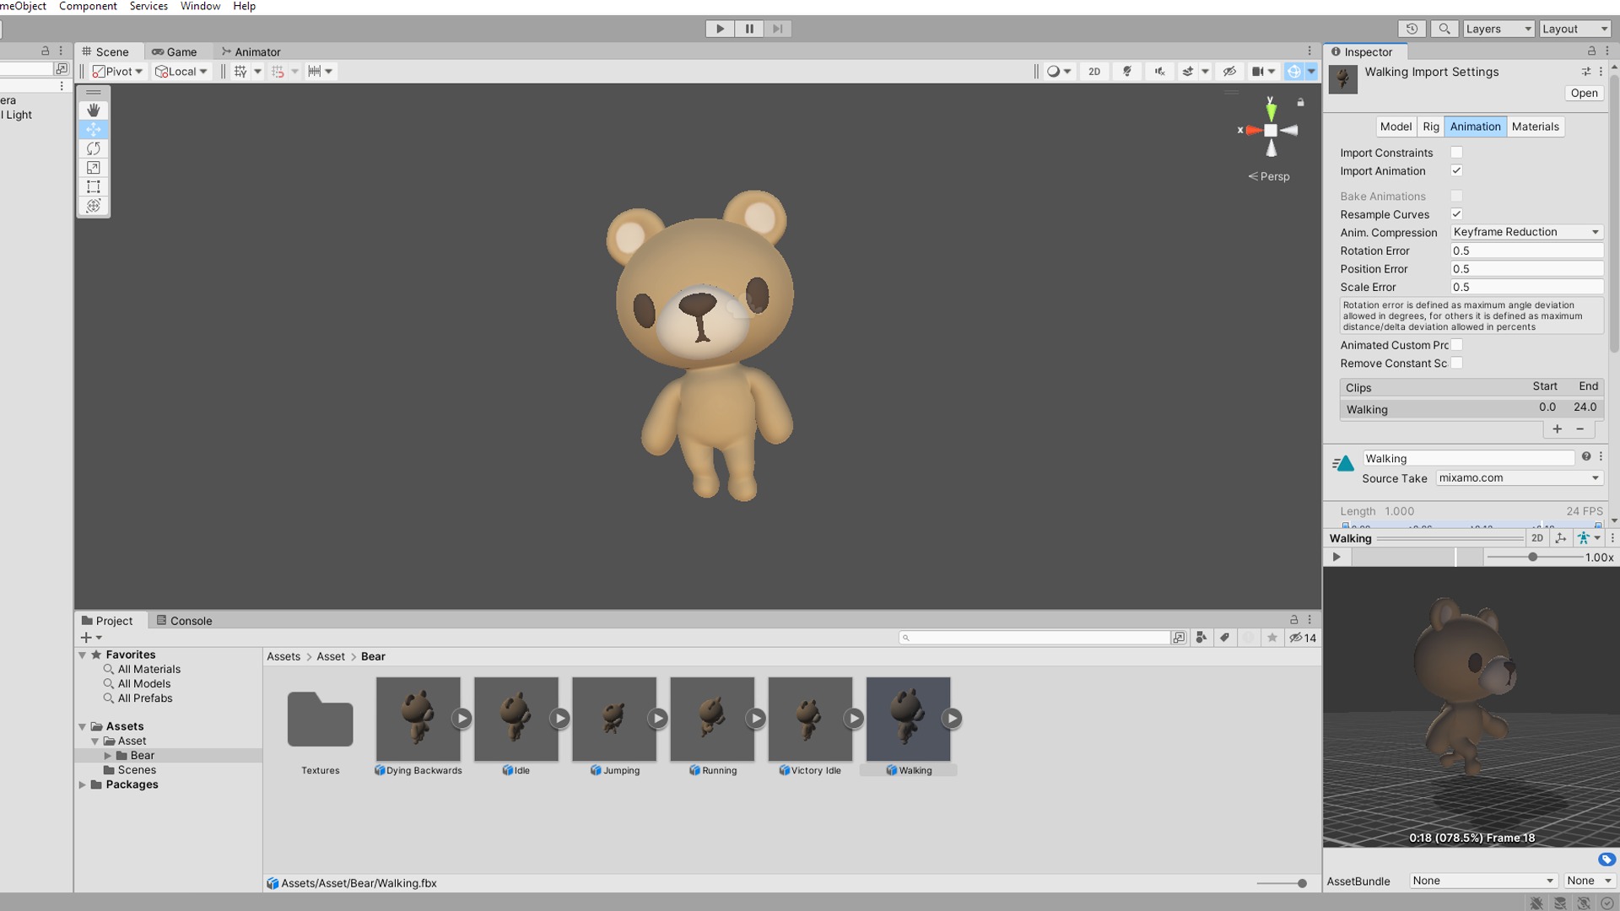Screen dimensions: 1620x911
Task: Select the Transform tool
Action: (94, 206)
